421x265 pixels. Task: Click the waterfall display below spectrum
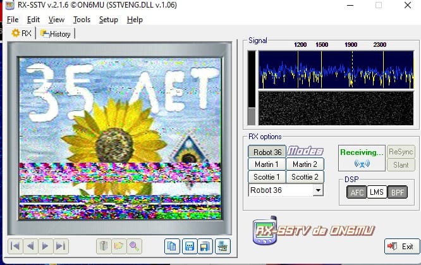[x=336, y=108]
